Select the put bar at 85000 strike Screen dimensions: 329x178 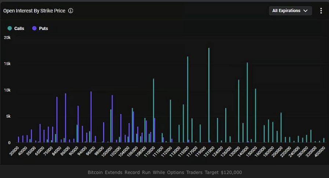pos(65,118)
